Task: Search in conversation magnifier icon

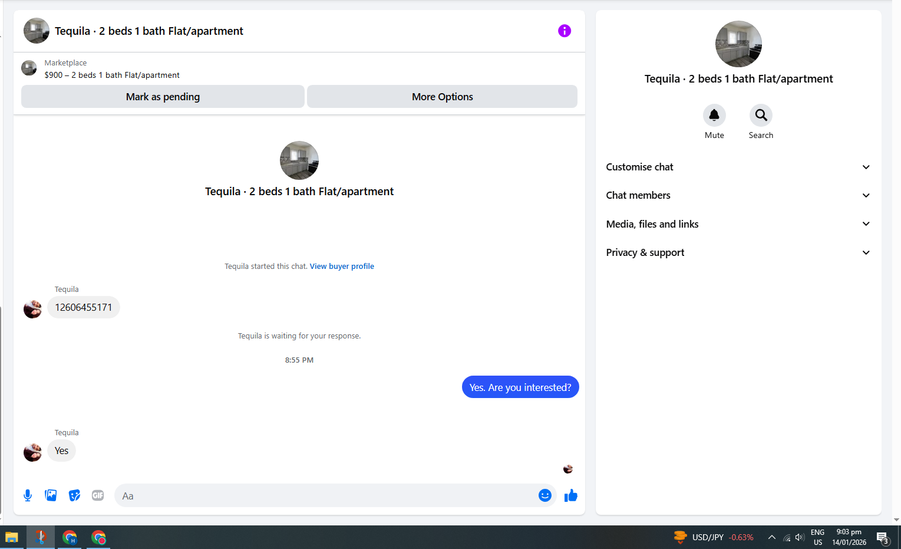Action: (761, 115)
